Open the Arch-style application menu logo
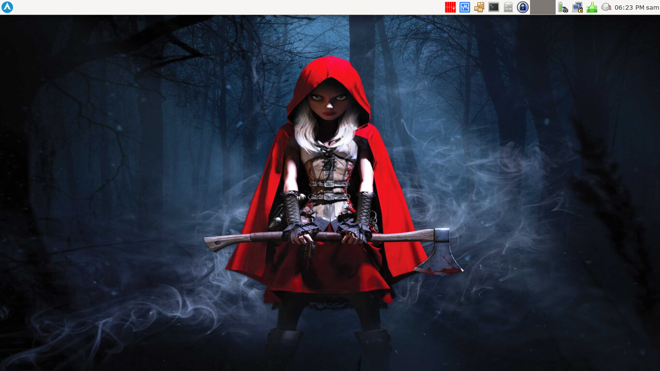660x371 pixels. (x=7, y=7)
